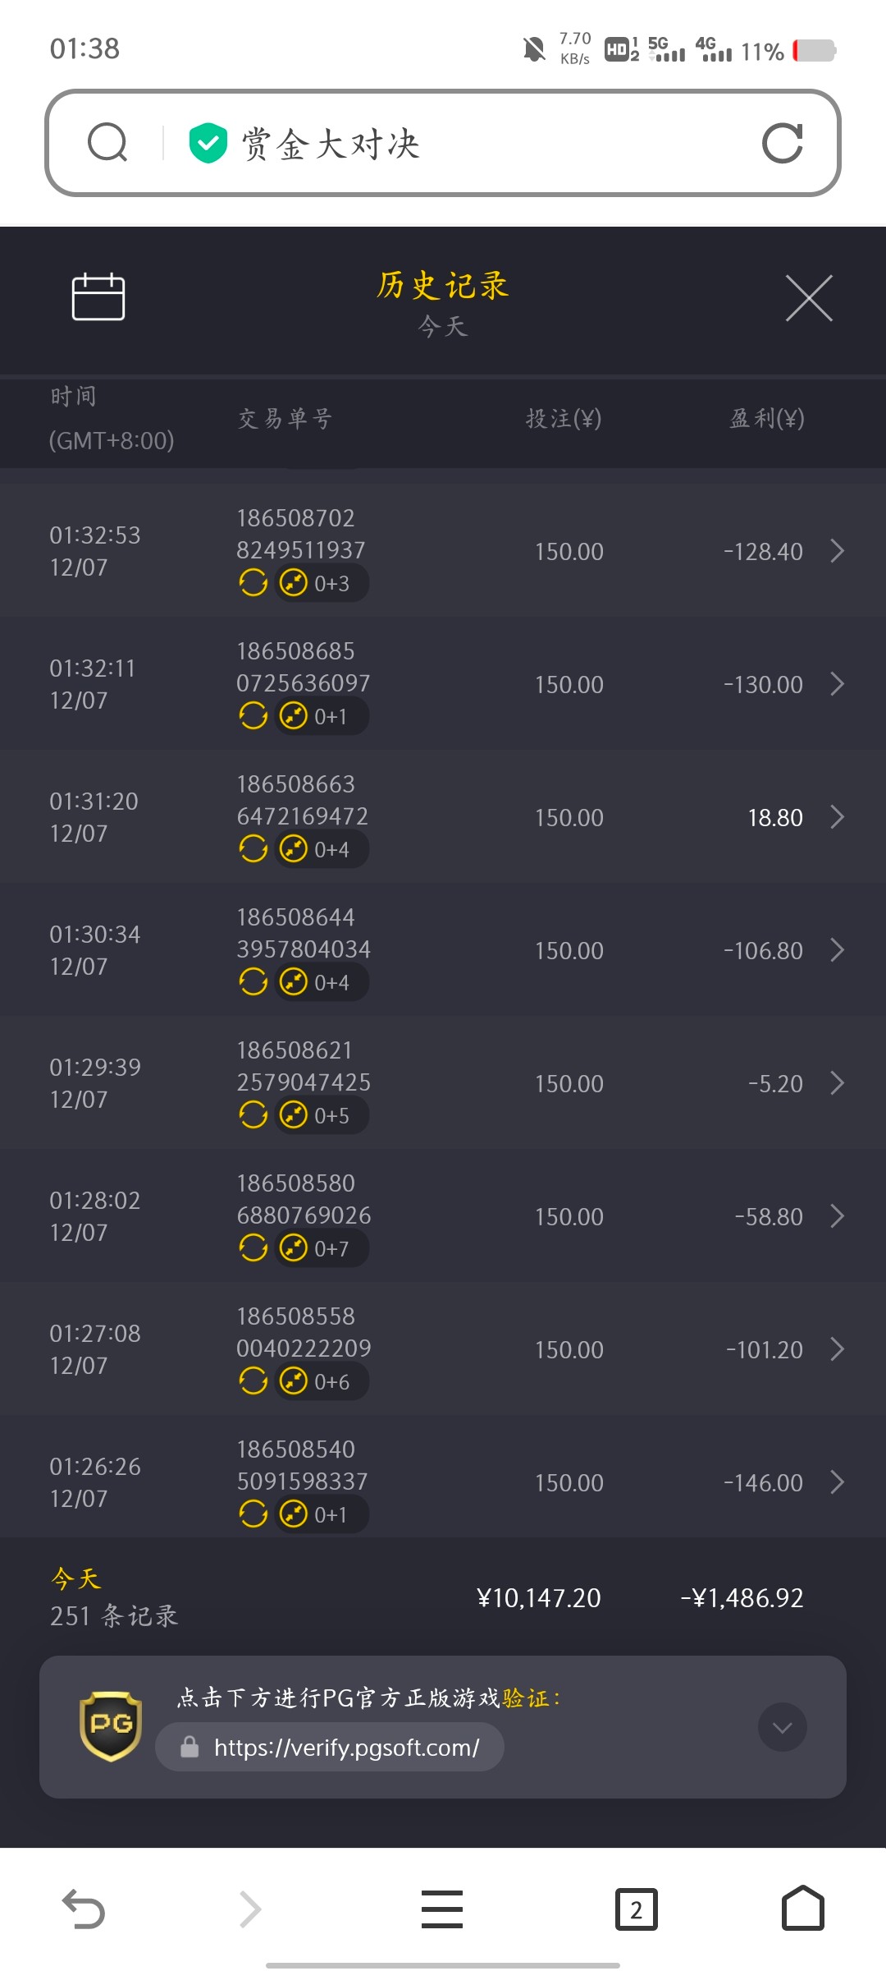Tap the address bar title 赏金大对决
The width and height of the screenshot is (886, 1971).
point(331,144)
